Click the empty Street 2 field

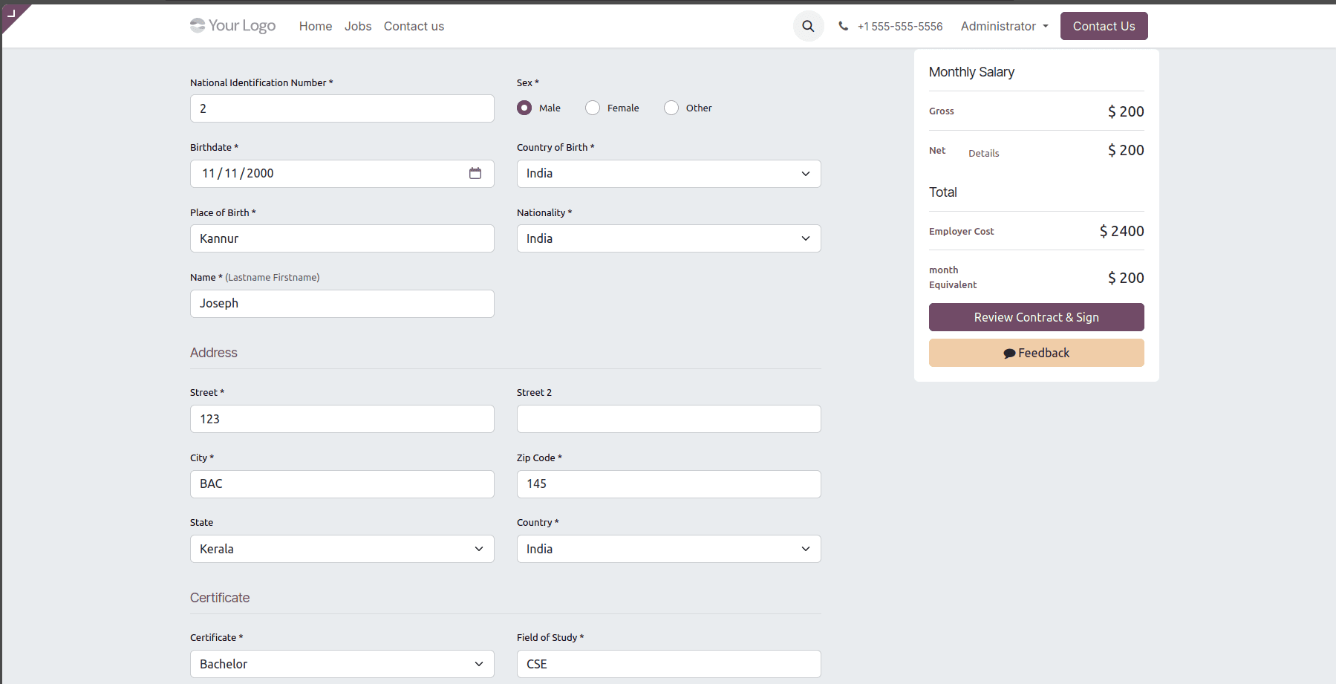tap(668, 419)
